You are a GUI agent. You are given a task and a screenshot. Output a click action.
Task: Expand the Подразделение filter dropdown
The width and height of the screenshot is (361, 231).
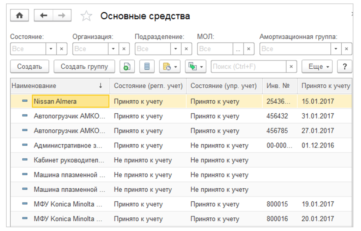pyautogui.click(x=176, y=49)
